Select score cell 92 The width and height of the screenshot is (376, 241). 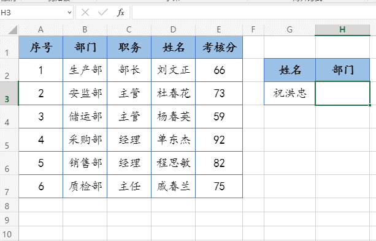click(219, 139)
